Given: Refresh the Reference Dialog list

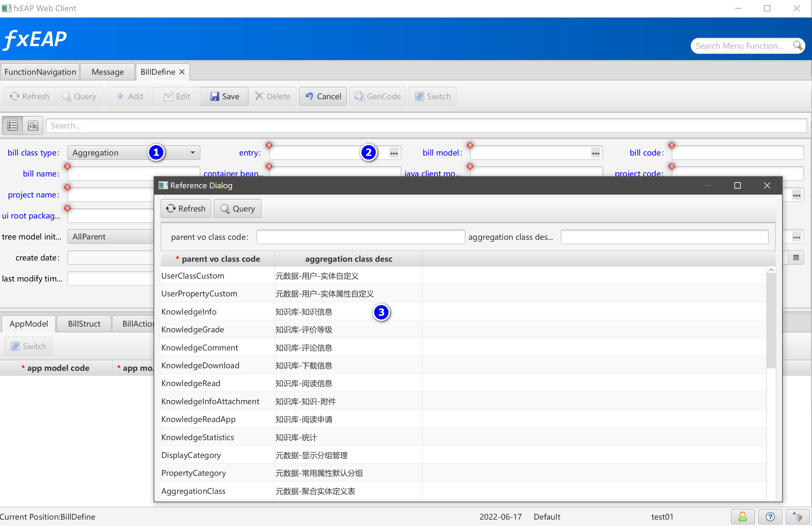Looking at the screenshot, I should (x=186, y=209).
